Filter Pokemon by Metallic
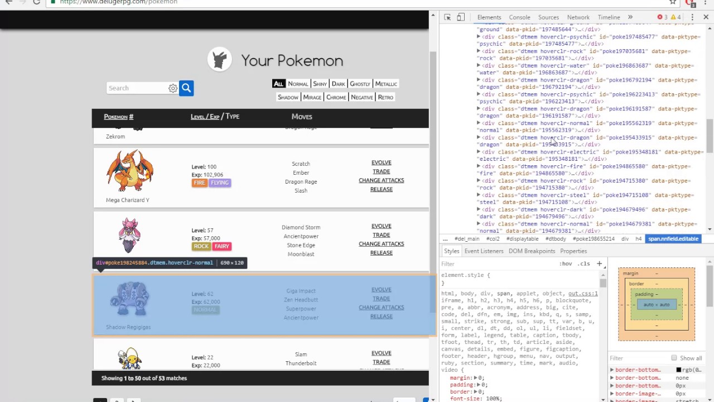 point(386,84)
